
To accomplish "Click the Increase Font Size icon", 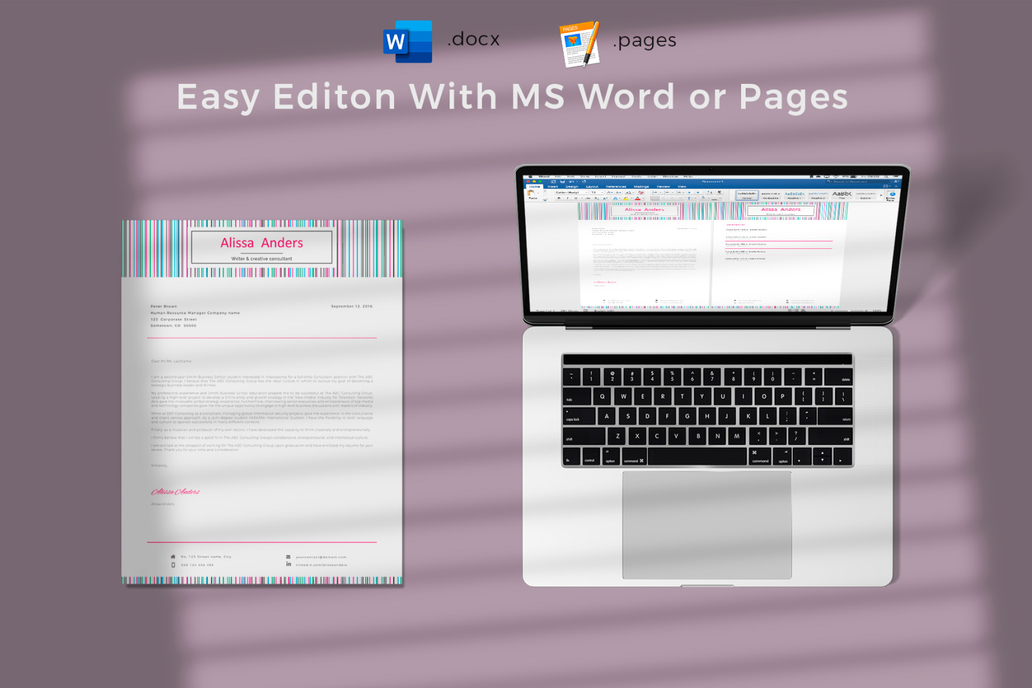I will (x=610, y=192).
